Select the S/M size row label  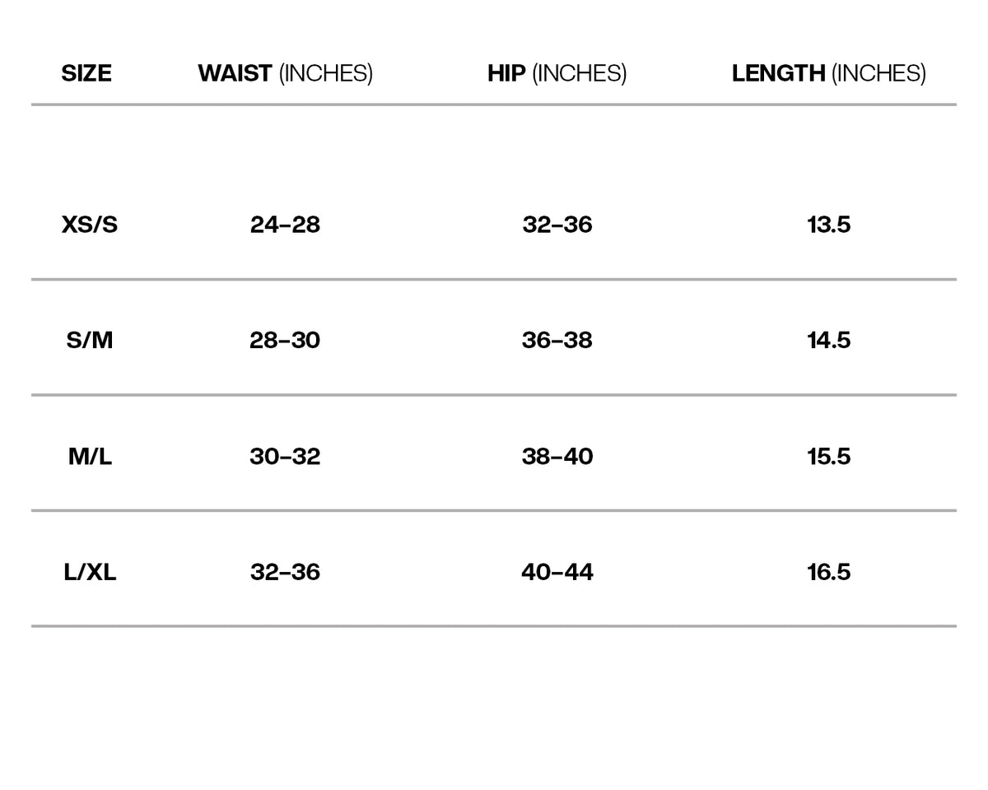[90, 340]
